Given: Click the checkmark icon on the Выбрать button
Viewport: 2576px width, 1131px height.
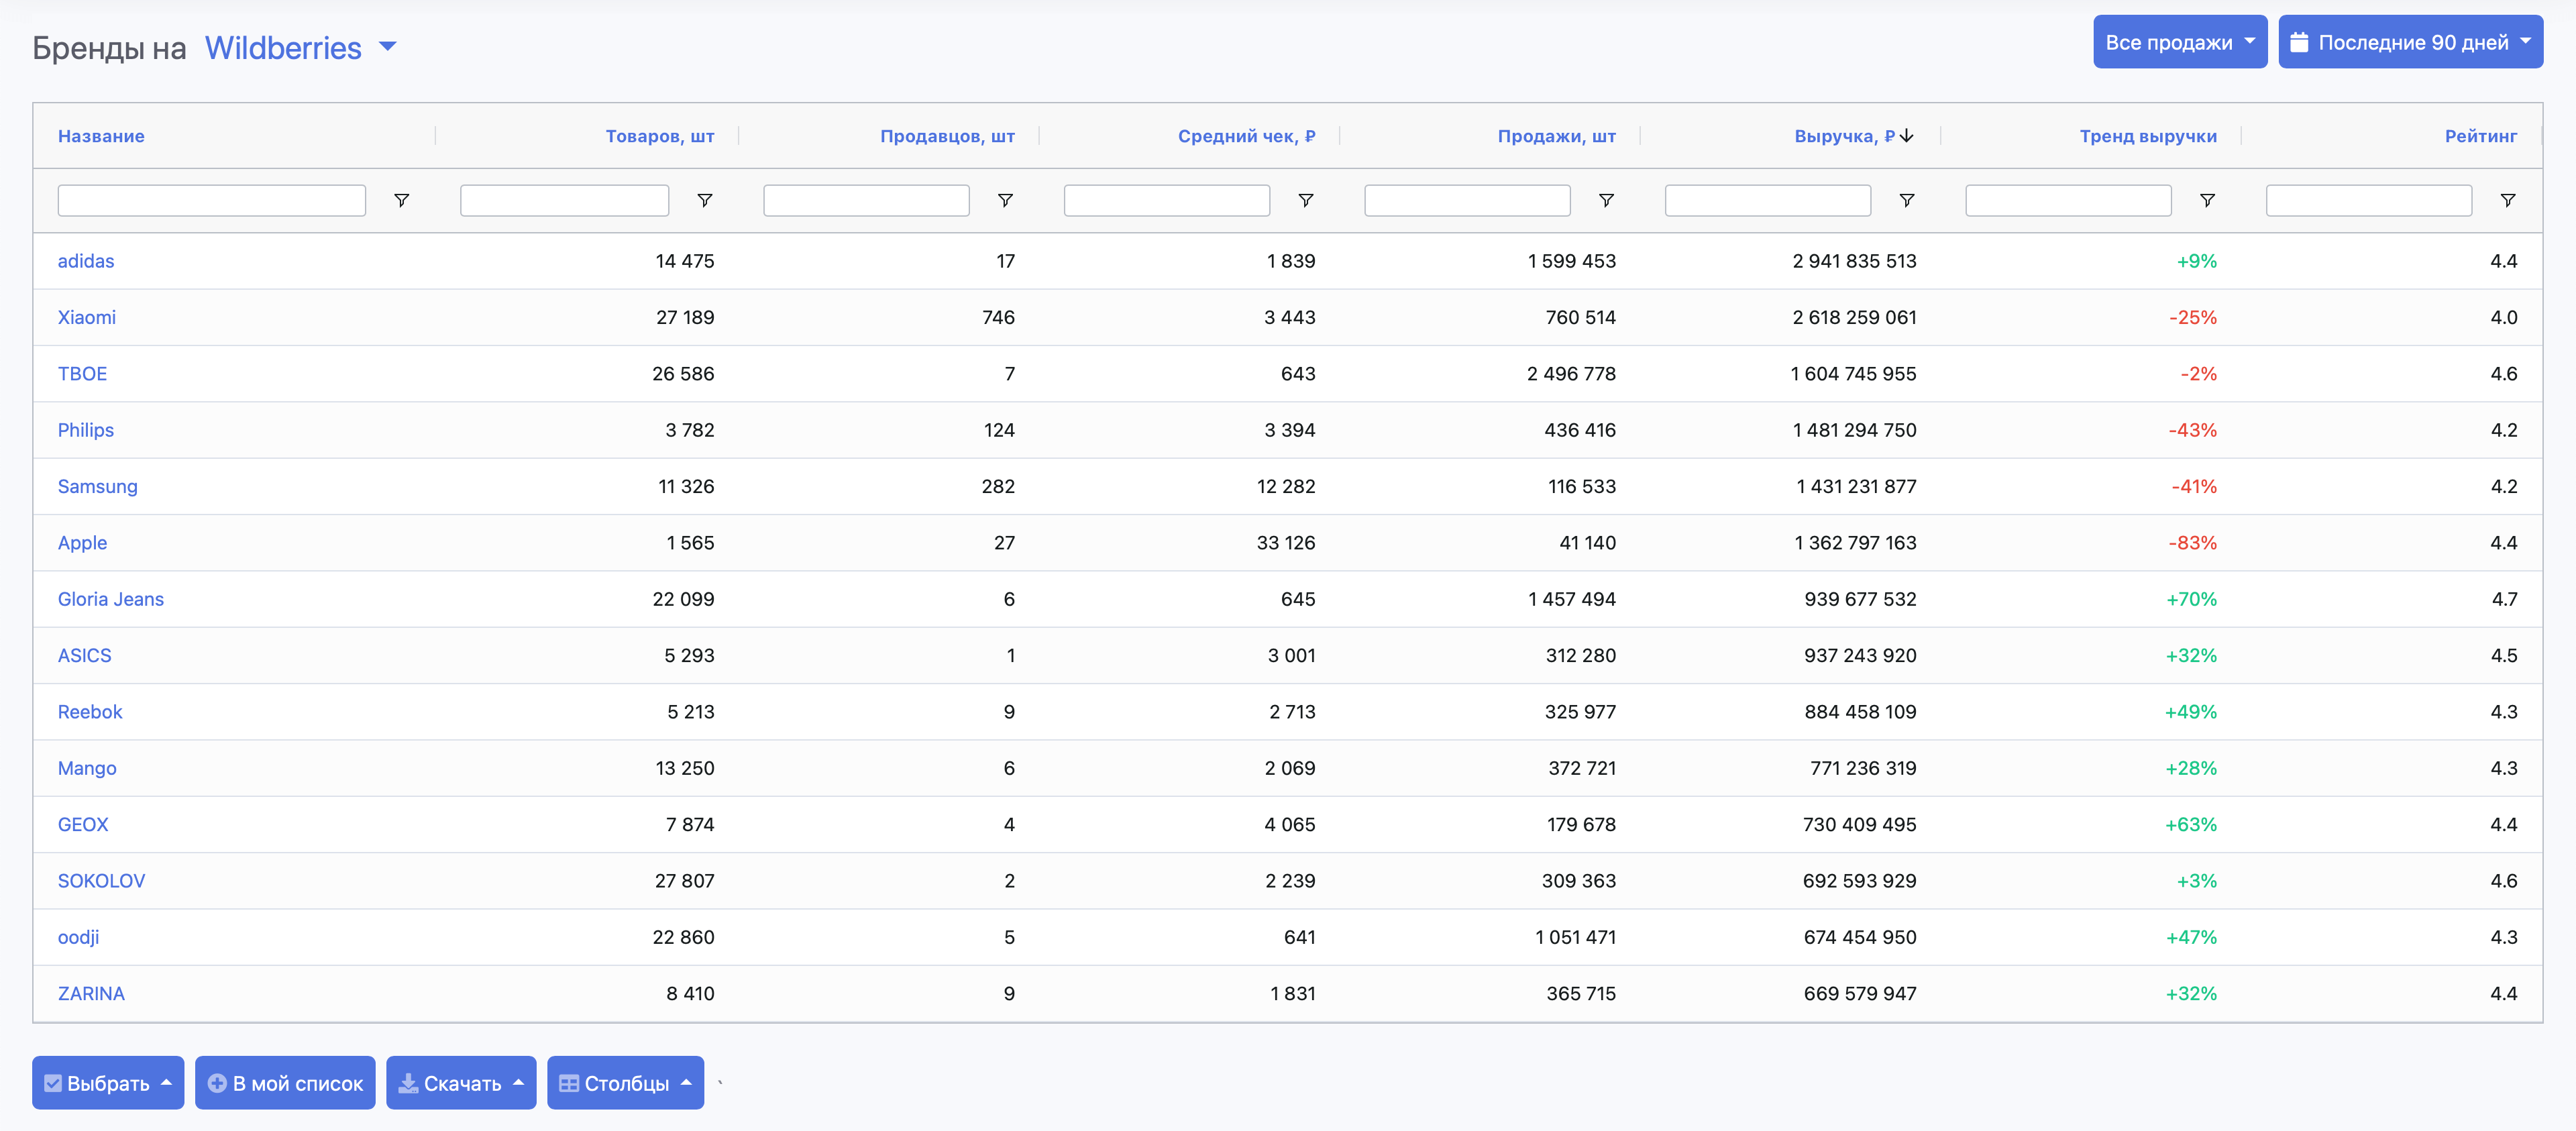Looking at the screenshot, I should point(55,1082).
